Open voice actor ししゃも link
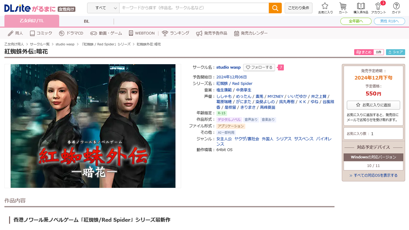This screenshot has height=230, width=409. 224,96
